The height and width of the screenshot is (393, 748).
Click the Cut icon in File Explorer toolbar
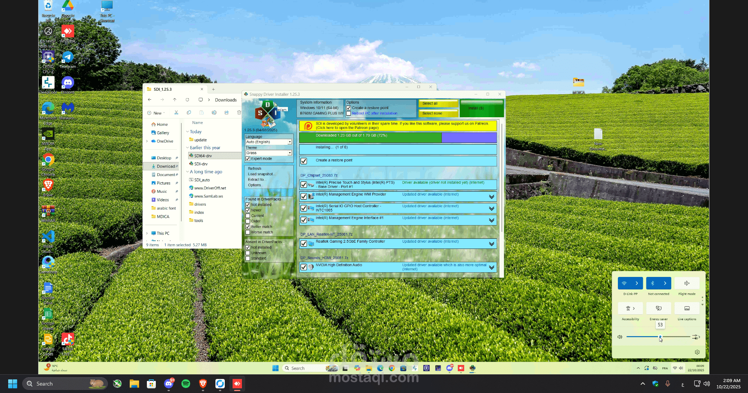click(x=176, y=113)
